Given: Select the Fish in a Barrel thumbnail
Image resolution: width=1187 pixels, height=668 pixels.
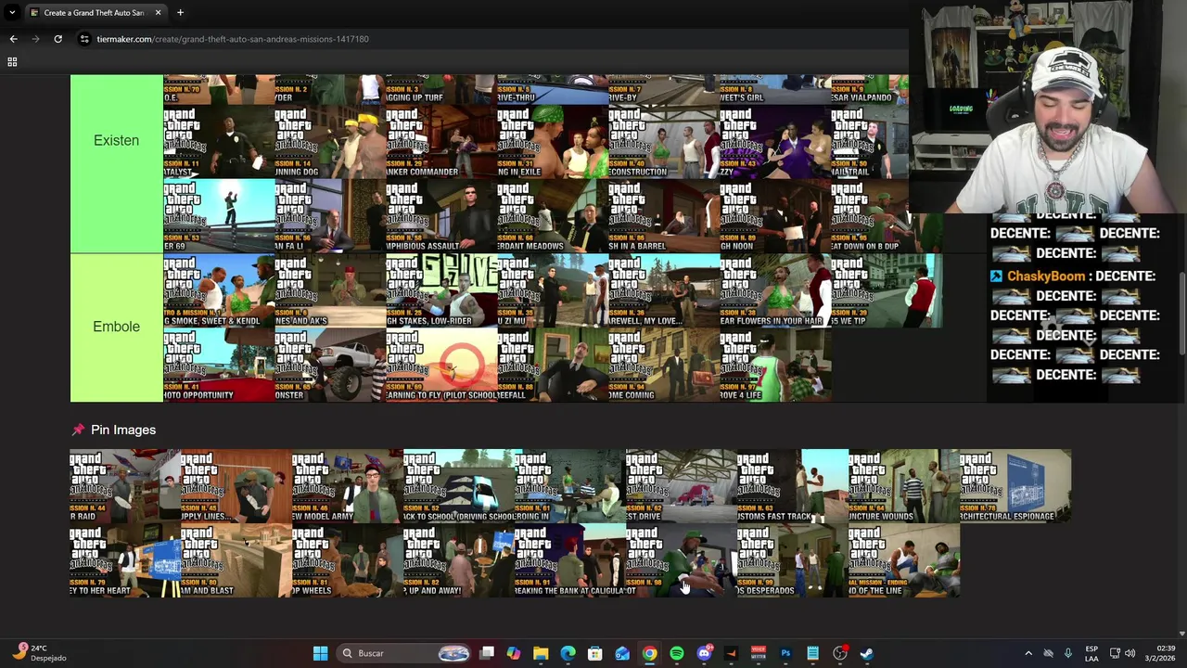Looking at the screenshot, I should [x=663, y=216].
